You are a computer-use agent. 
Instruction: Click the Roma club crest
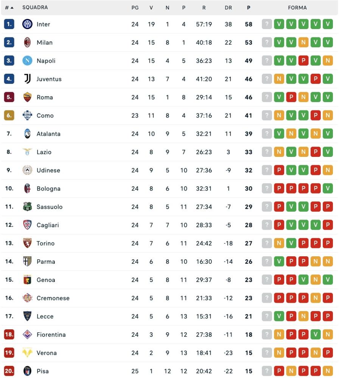click(27, 97)
